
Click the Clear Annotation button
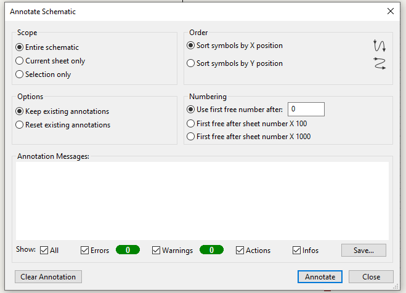coord(48,277)
